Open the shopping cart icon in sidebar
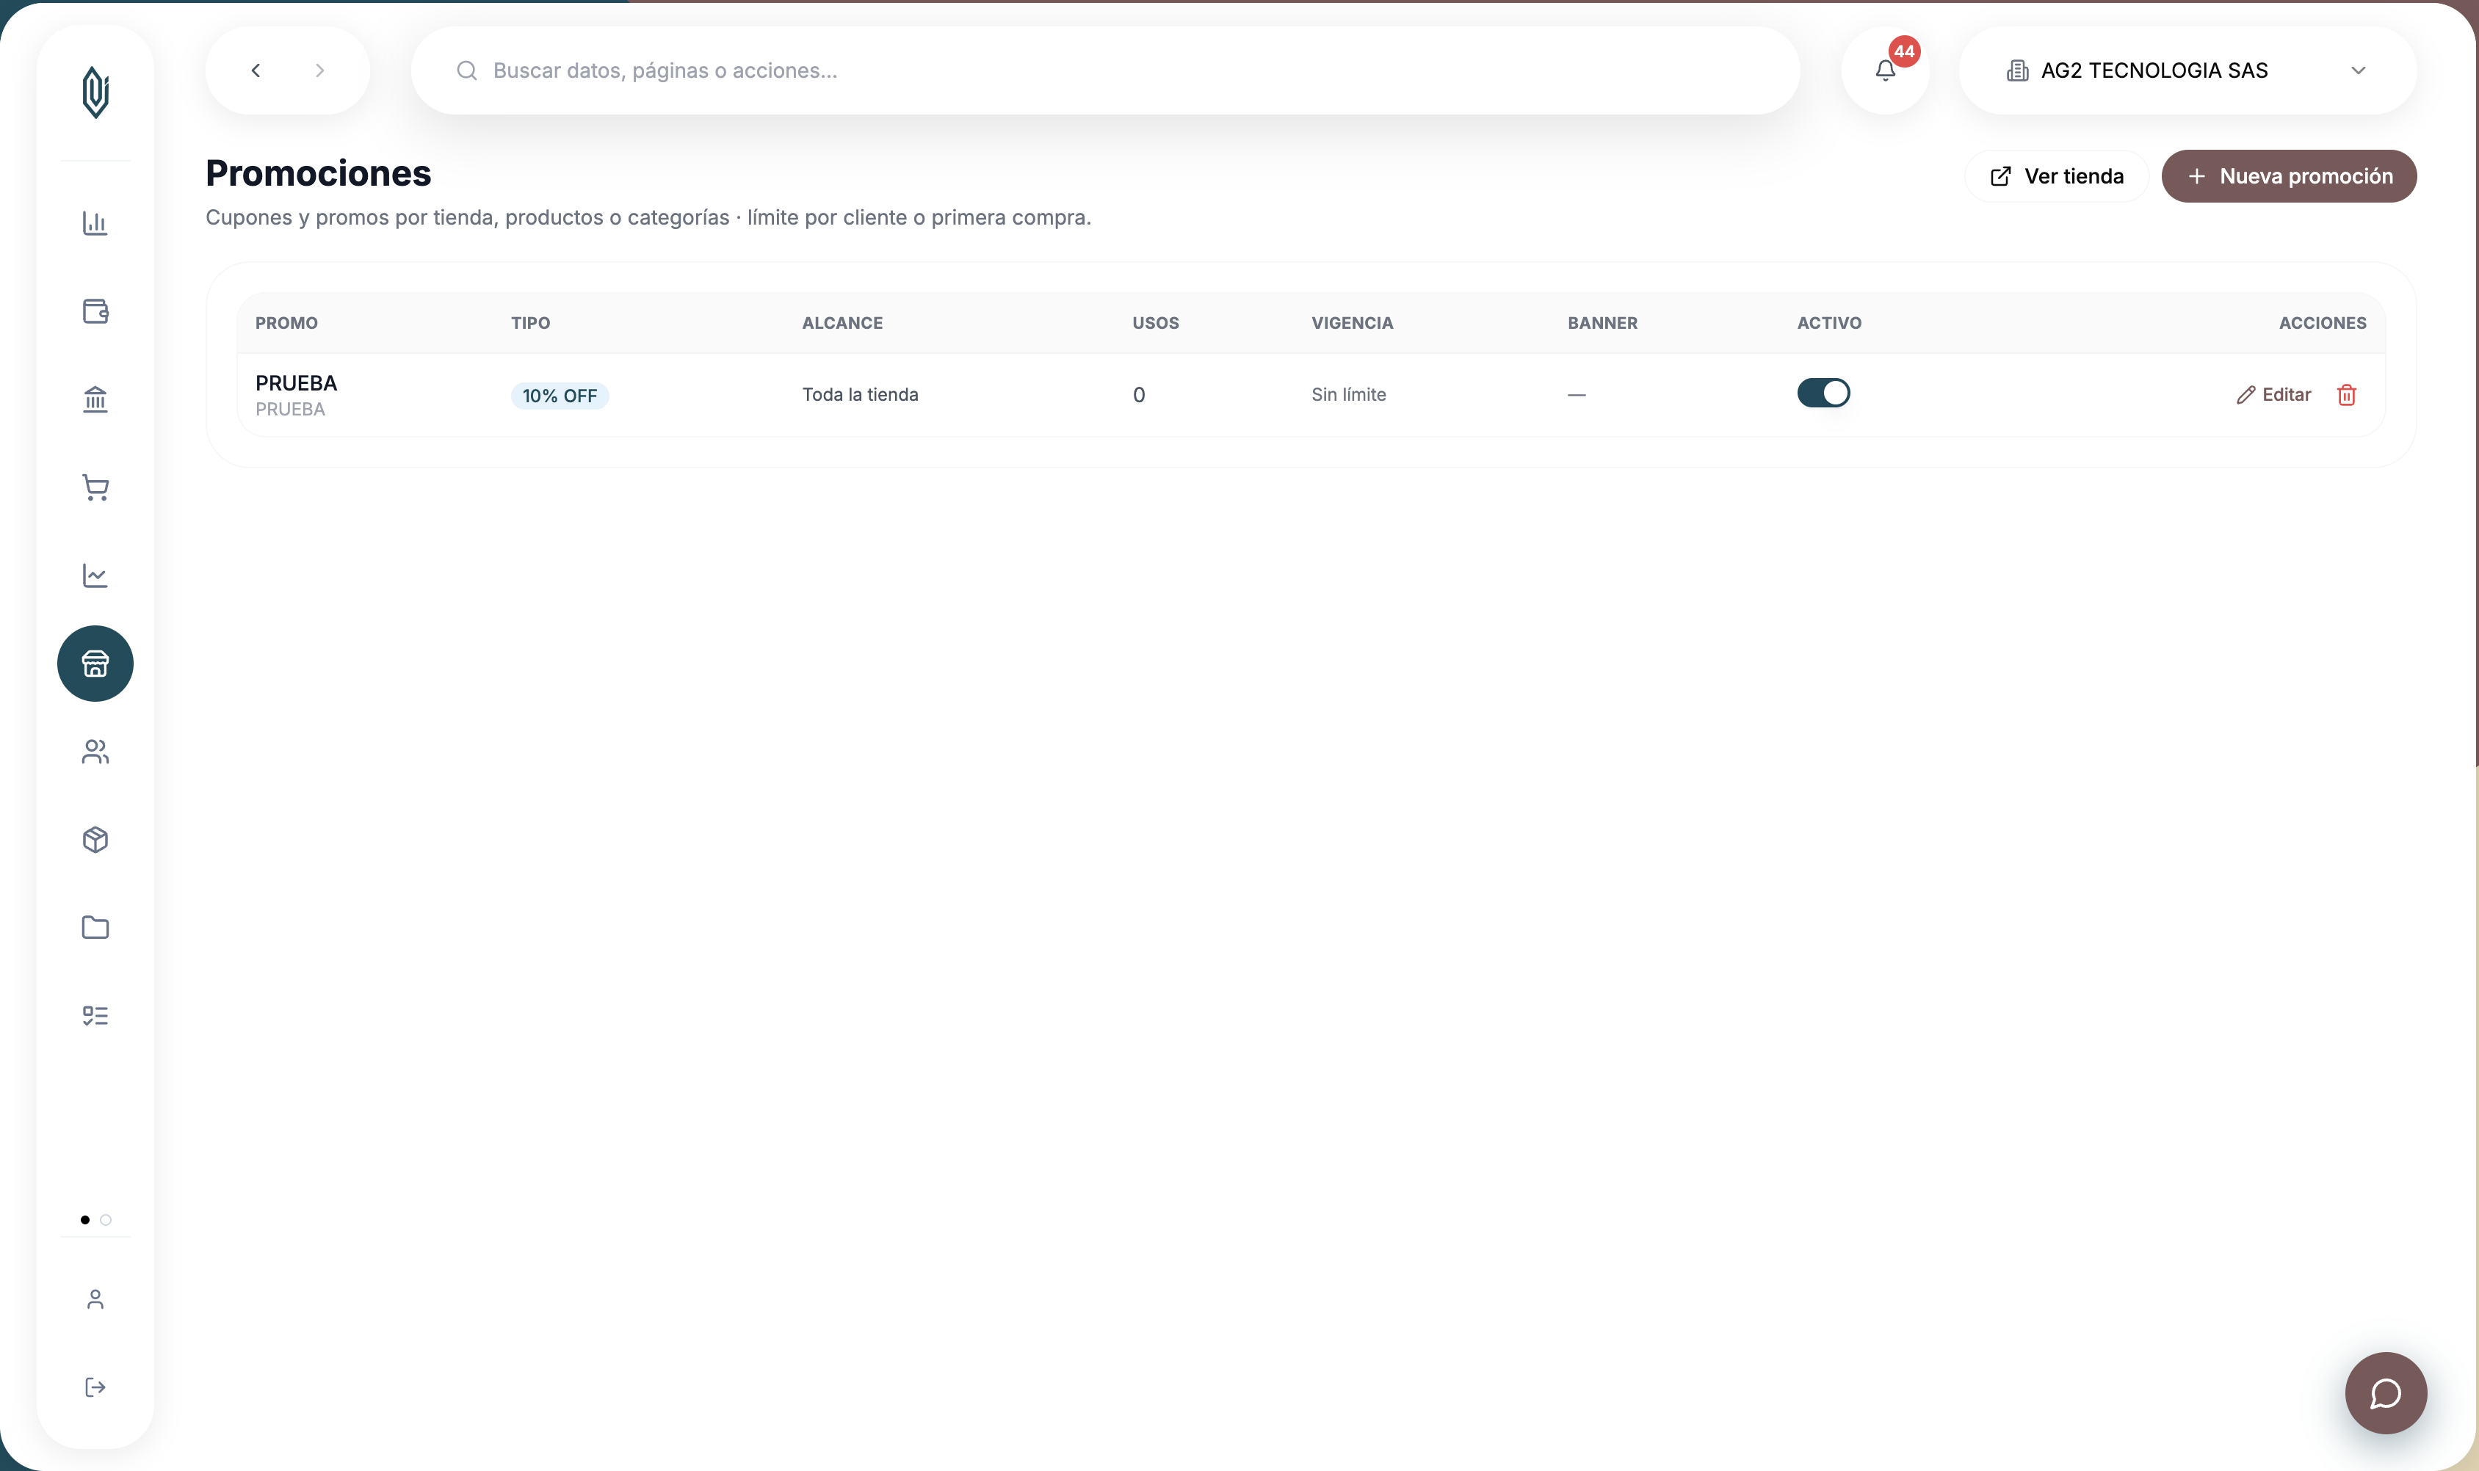Image resolution: width=2479 pixels, height=1471 pixels. point(95,487)
